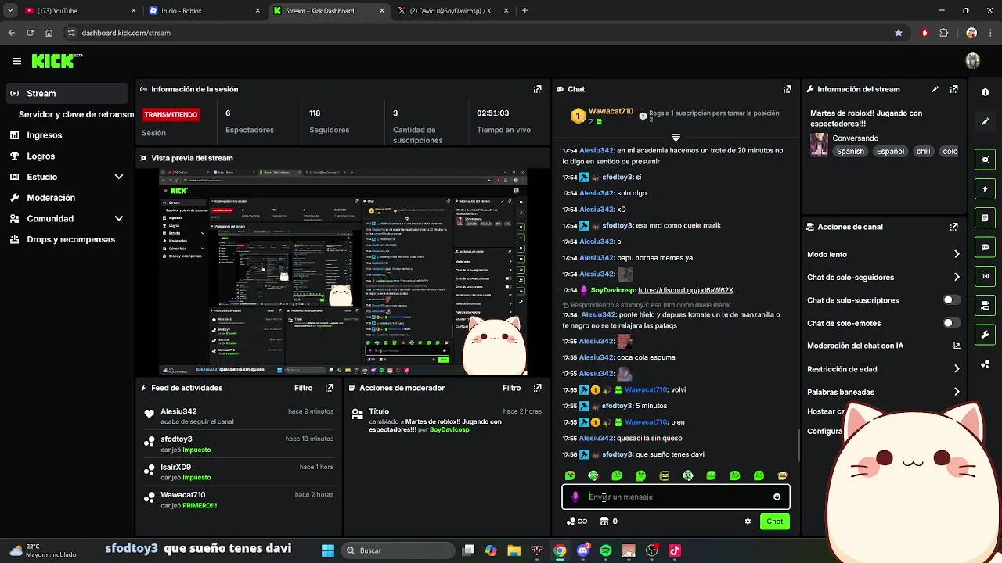Send message with green Chat button
The height and width of the screenshot is (563, 1002).
pyautogui.click(x=774, y=522)
